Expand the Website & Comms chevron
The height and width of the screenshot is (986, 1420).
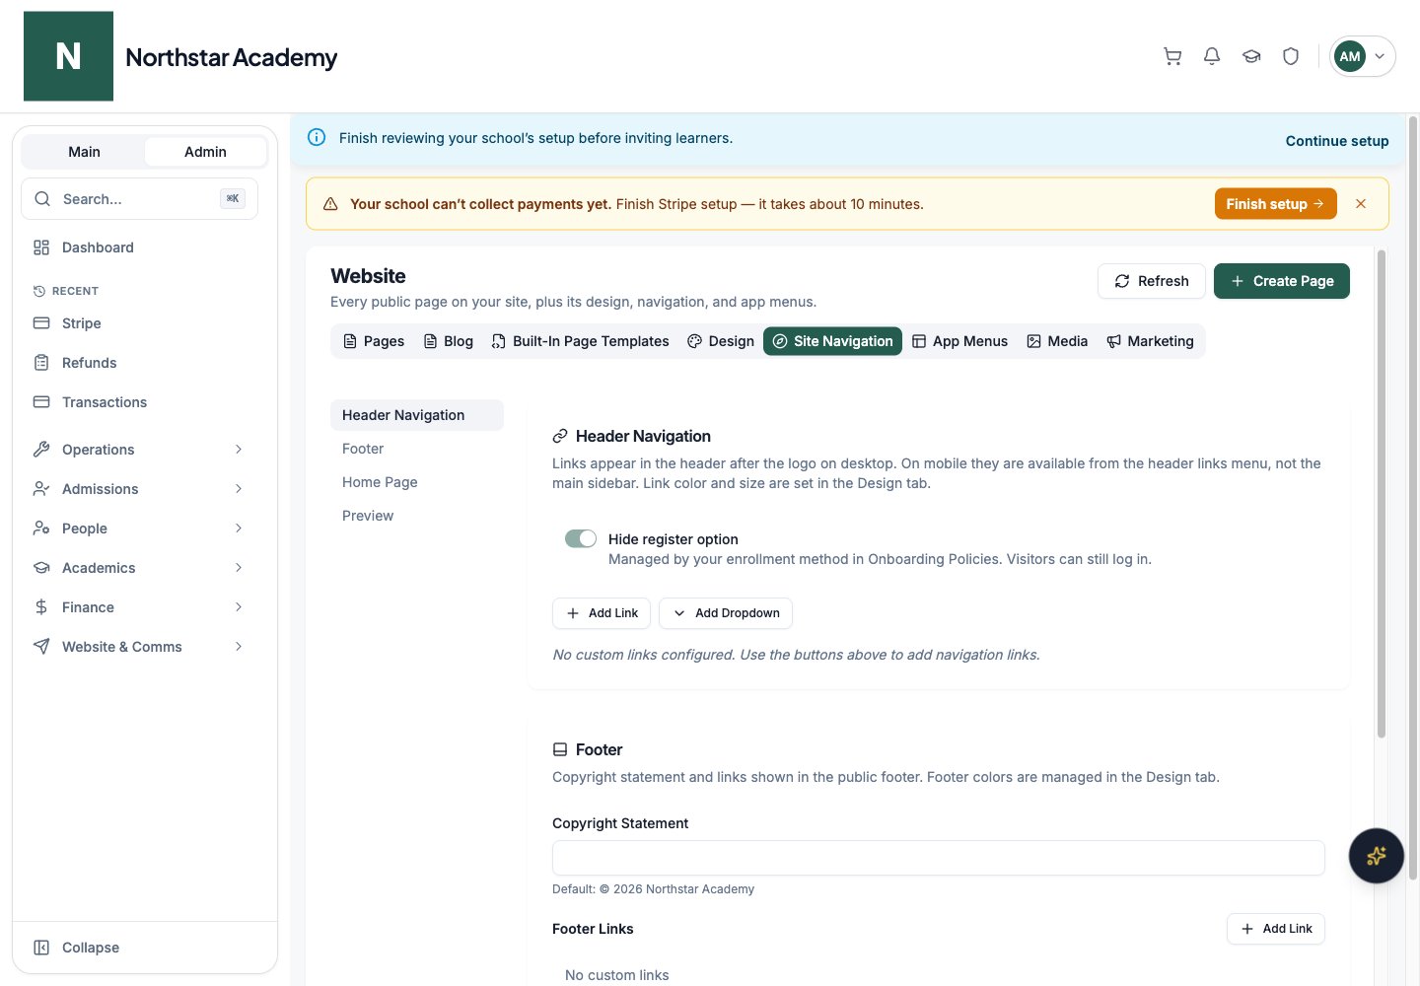(x=239, y=647)
